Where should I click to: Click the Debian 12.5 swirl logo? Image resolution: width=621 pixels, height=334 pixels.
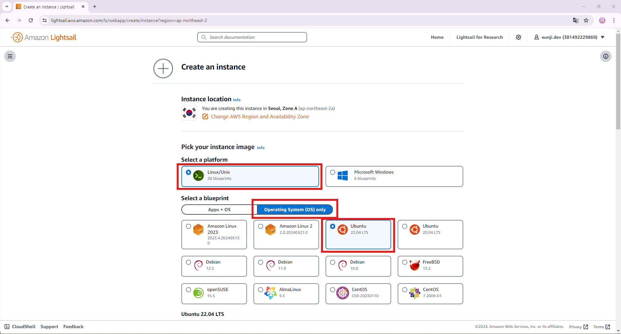click(198, 265)
